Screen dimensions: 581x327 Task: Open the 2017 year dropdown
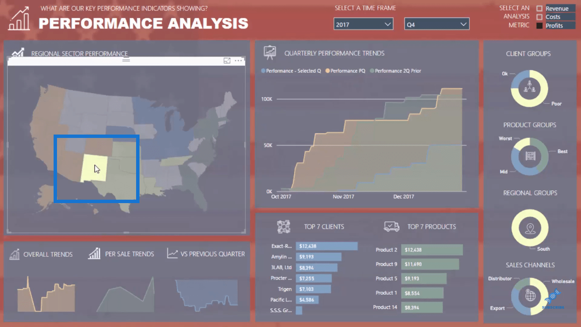point(363,24)
